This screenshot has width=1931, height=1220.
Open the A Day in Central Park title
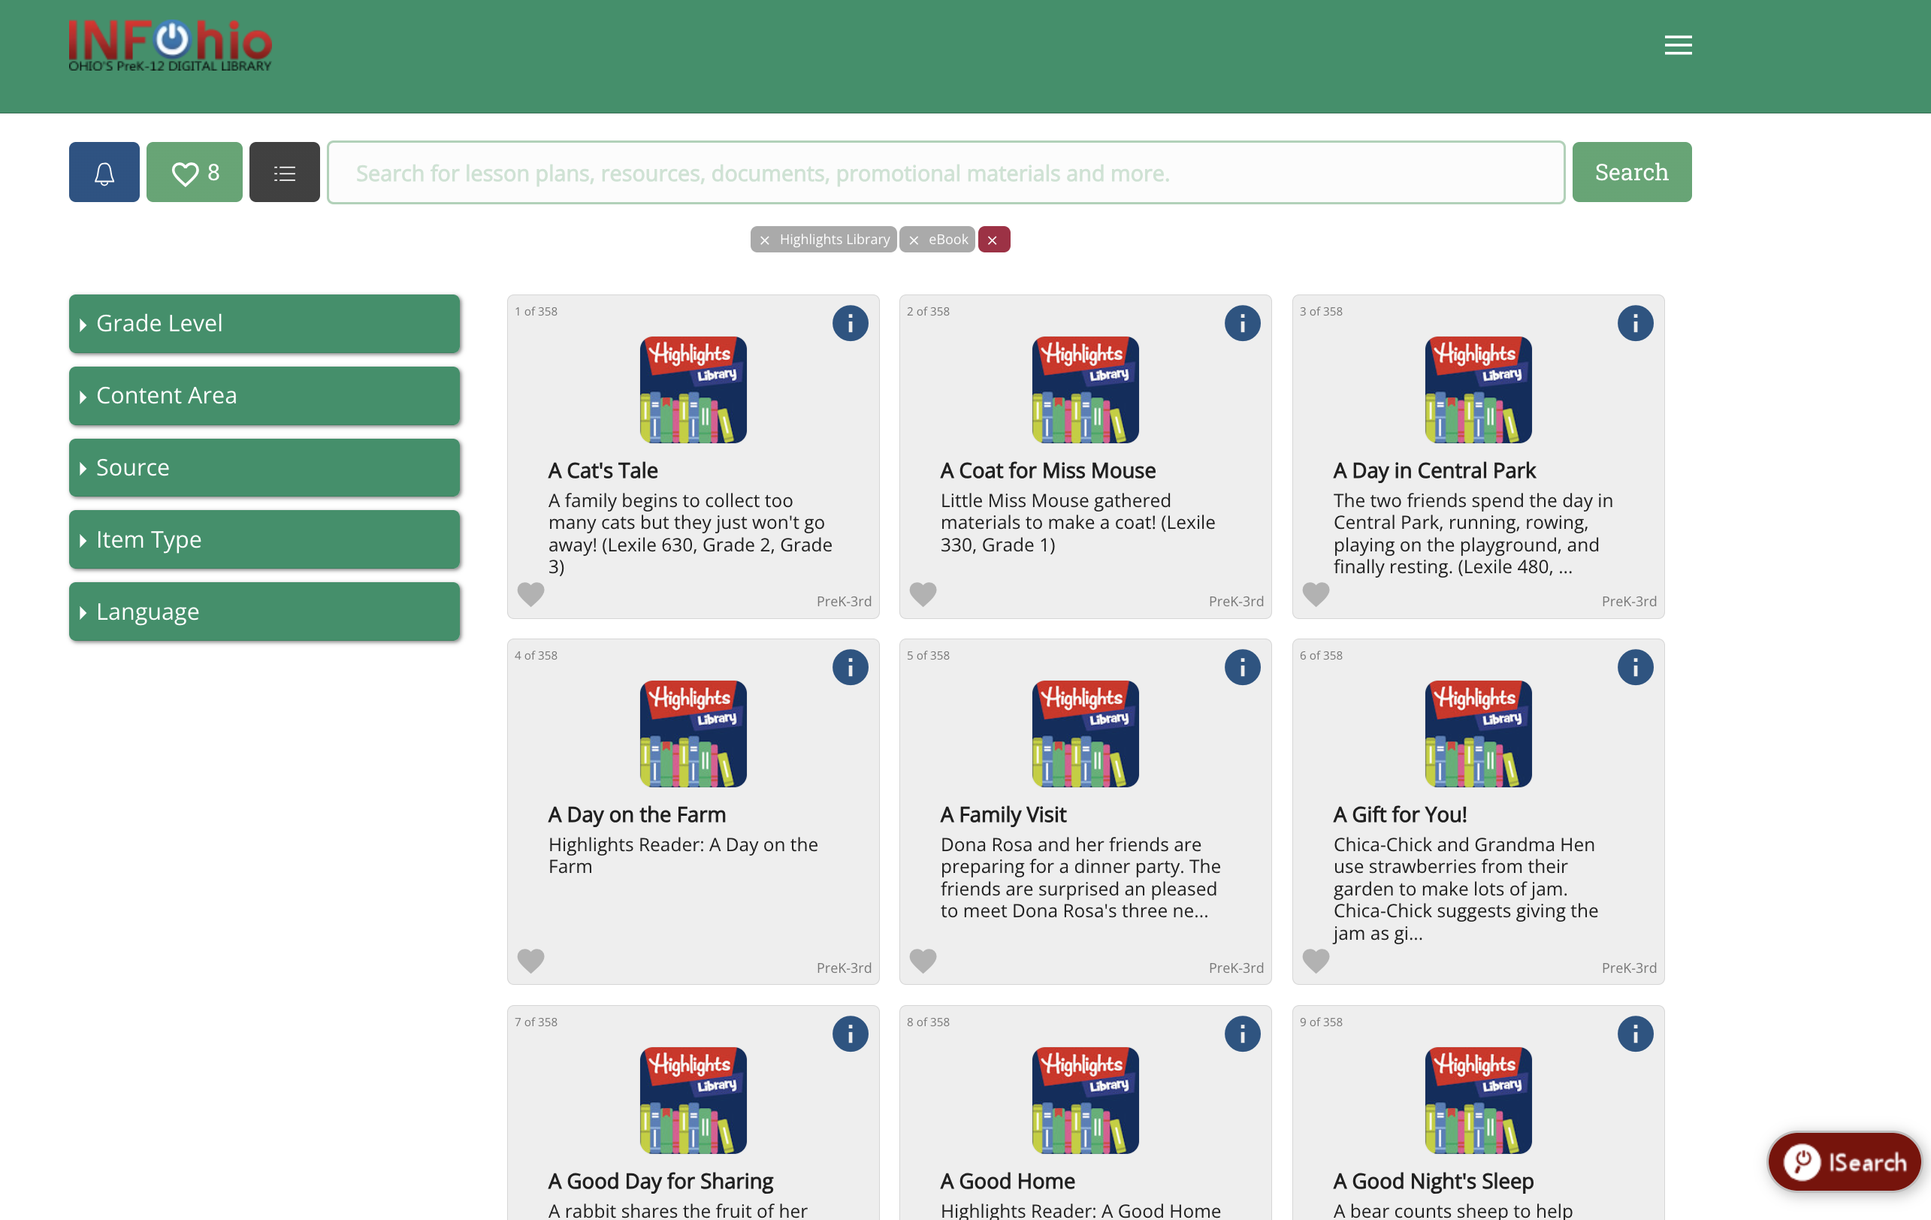[x=1434, y=471]
